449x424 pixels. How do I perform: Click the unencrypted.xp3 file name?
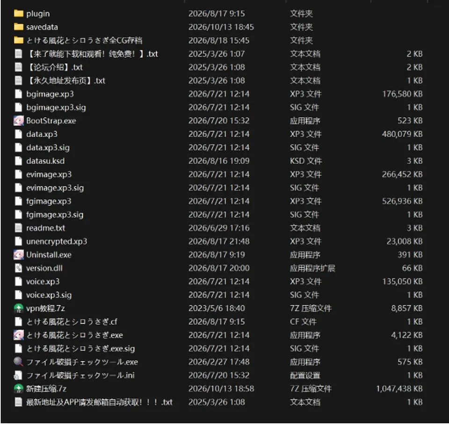[57, 241]
